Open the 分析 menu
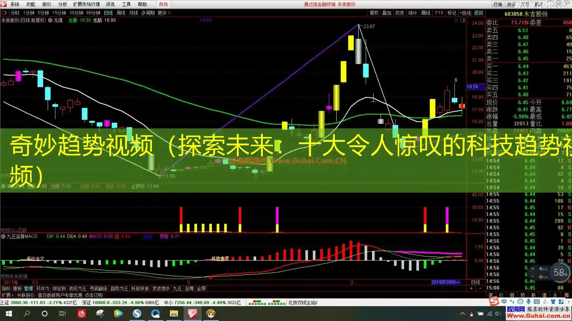Viewport: 572px width, 321px height. pyautogui.click(x=63, y=4)
